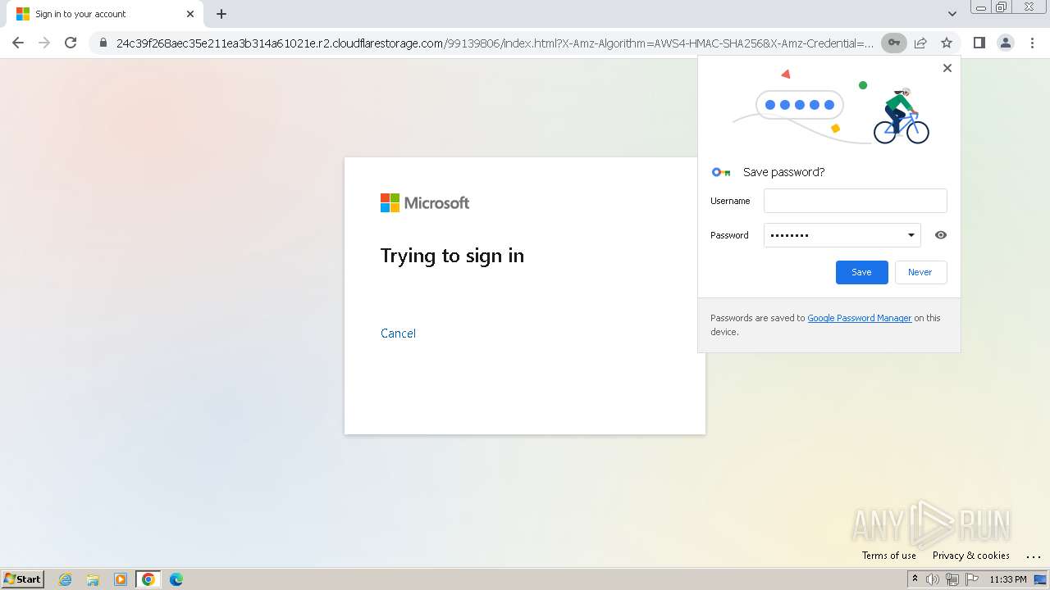
Task: Open the Google Password Manager link
Action: click(859, 318)
